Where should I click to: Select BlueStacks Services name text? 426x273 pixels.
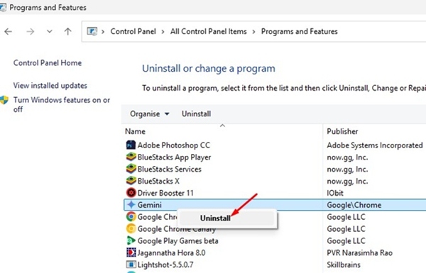coord(169,169)
